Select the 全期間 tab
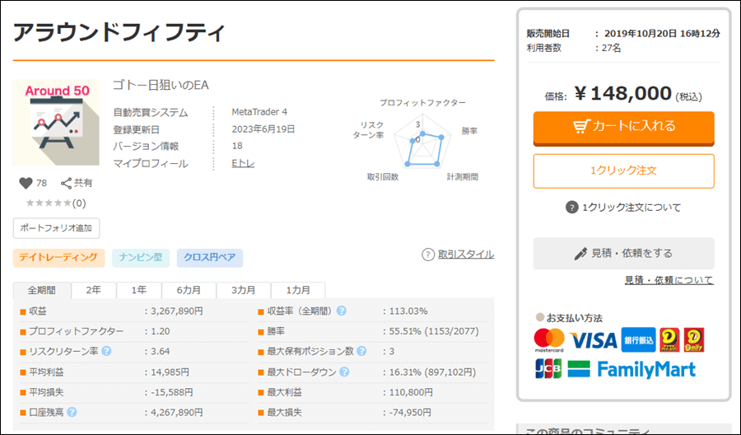The width and height of the screenshot is (741, 435). coord(42,291)
